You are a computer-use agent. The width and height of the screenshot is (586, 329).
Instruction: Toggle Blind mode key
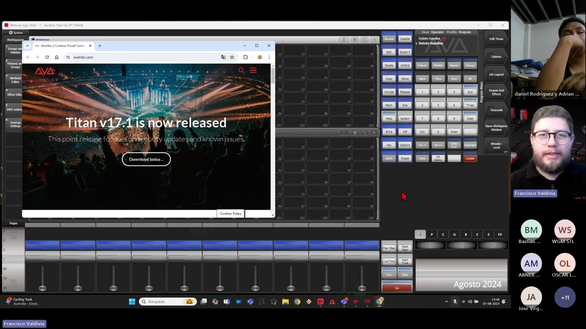coord(389,132)
